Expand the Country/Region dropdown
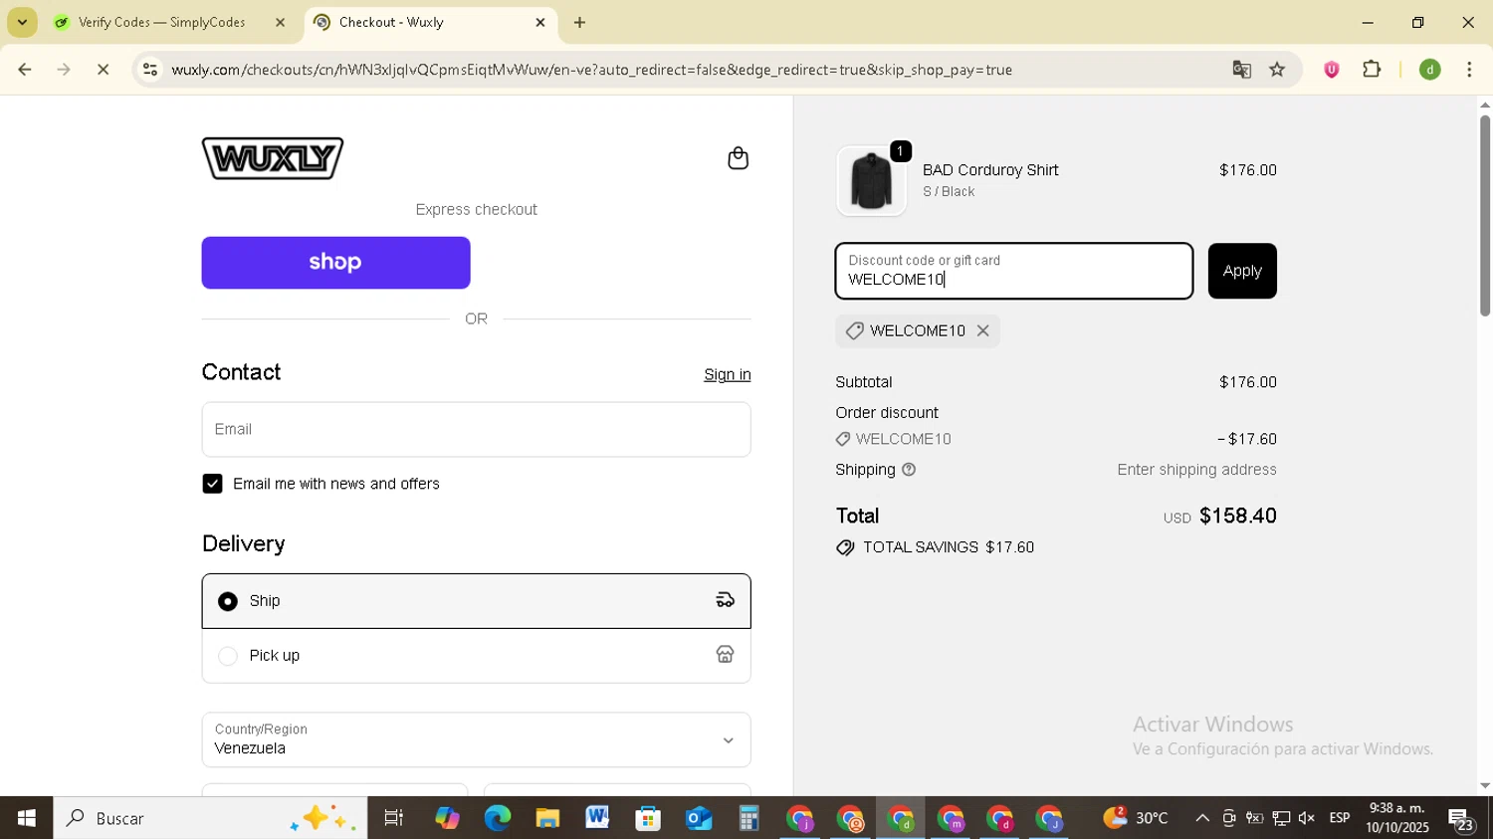This screenshot has height=839, width=1493. pyautogui.click(x=476, y=739)
